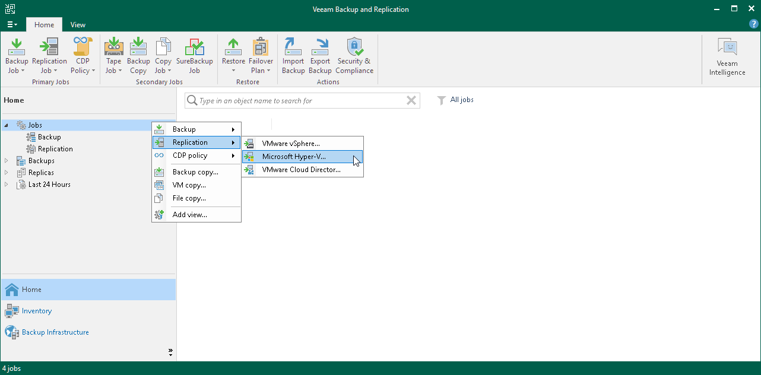Select the Jobs tree node

35,125
